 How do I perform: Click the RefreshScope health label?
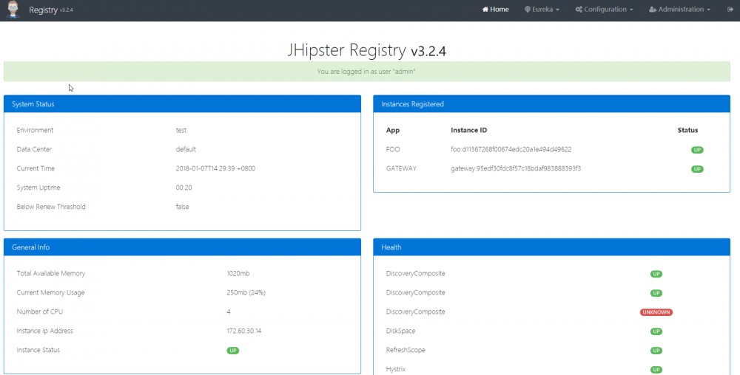tap(406, 350)
